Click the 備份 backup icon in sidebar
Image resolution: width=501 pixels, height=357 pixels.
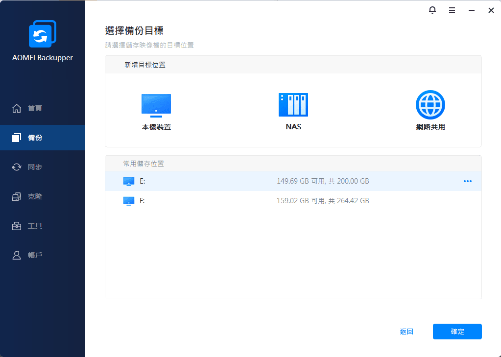[17, 138]
